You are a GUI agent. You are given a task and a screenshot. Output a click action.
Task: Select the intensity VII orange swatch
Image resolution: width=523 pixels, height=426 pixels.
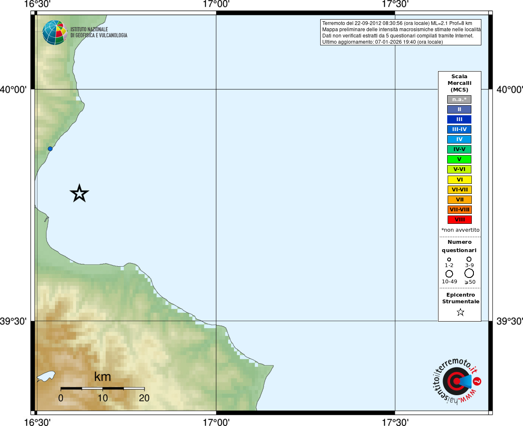pos(459,200)
